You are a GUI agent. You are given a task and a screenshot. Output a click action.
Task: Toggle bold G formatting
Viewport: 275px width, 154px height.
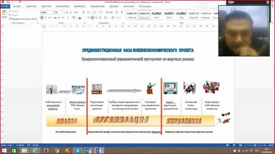pos(42,18)
